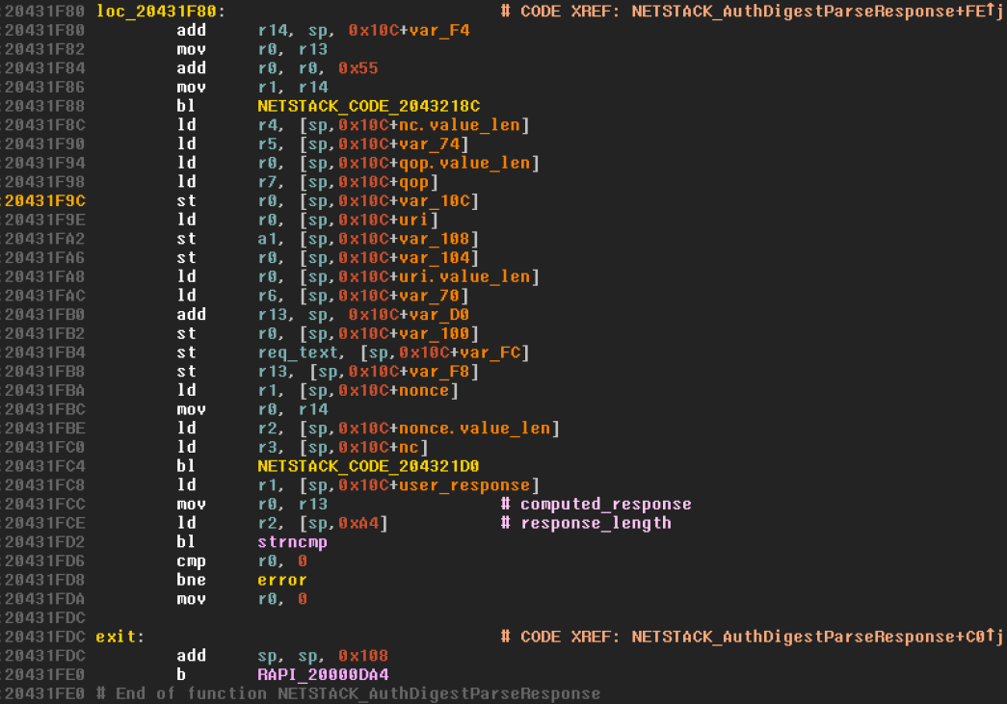1007x704 pixels.
Task: Jump to RAPI_20000DA4 branch target
Action: point(323,674)
